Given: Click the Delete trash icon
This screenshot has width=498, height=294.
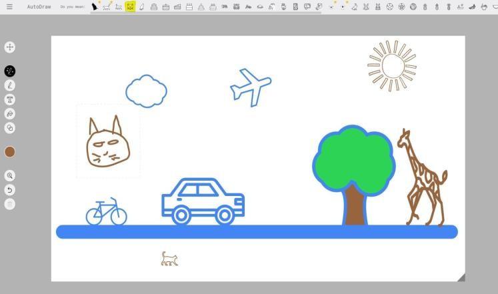Looking at the screenshot, I should tap(10, 204).
